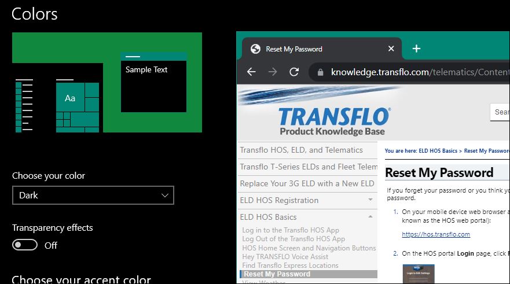Click the arrow next to ELD HOS Registration
This screenshot has height=284, width=510.
370,200
